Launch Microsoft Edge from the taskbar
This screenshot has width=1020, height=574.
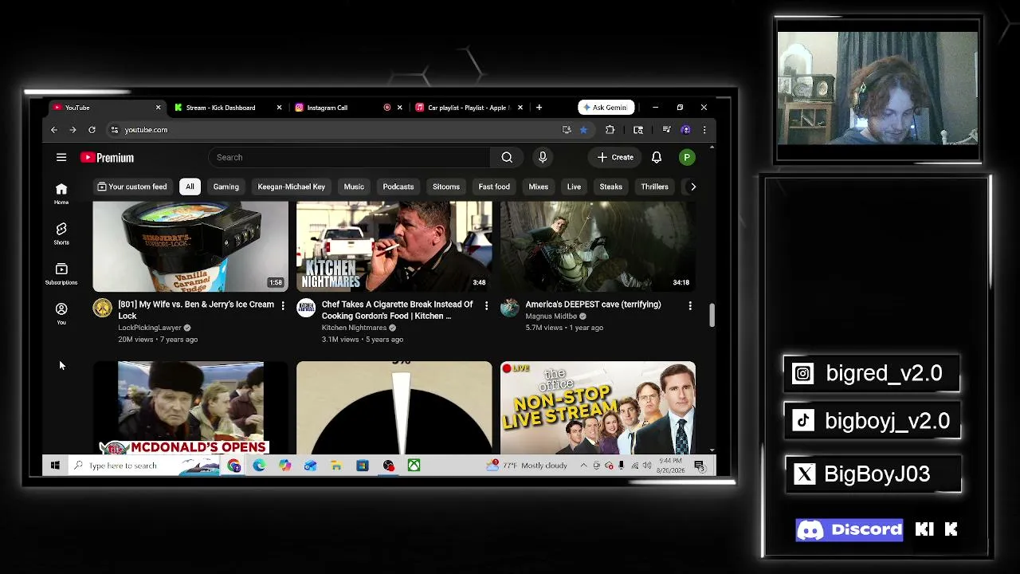tap(260, 466)
